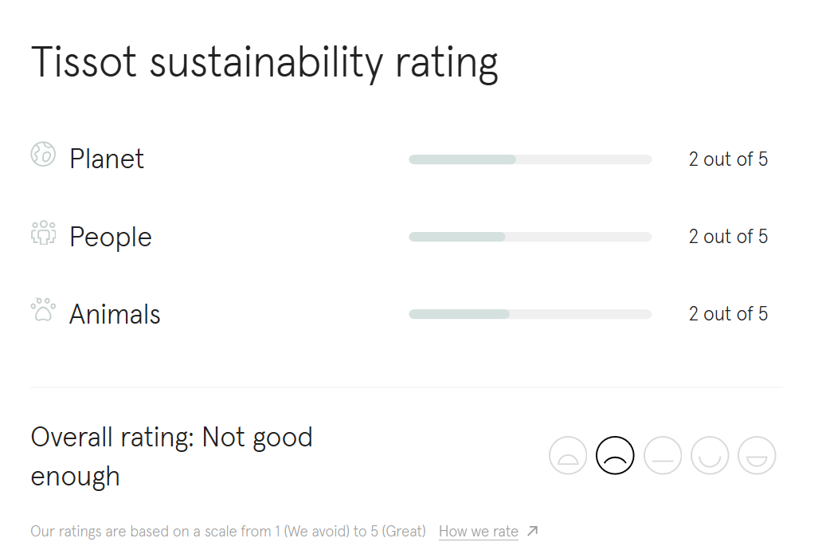818x546 pixels.
Task: Click the Tissot sustainability rating heading
Action: tap(264, 62)
